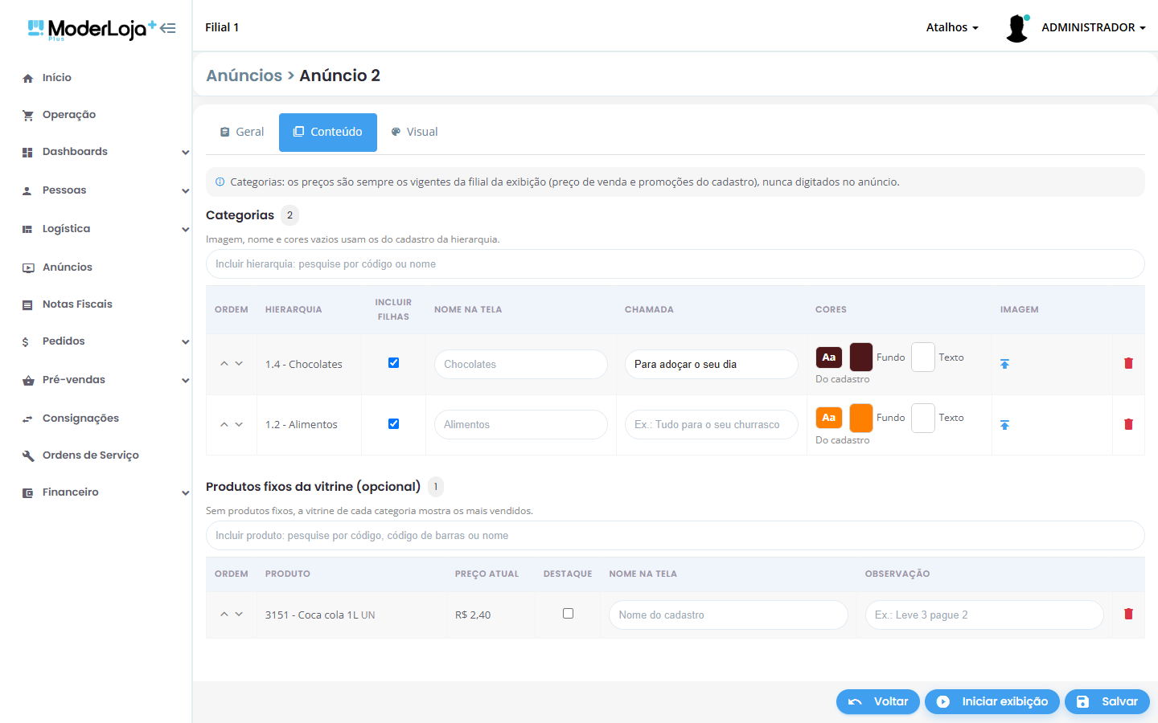Focus the Incluir produto search field
The width and height of the screenshot is (1158, 723).
[x=675, y=536]
